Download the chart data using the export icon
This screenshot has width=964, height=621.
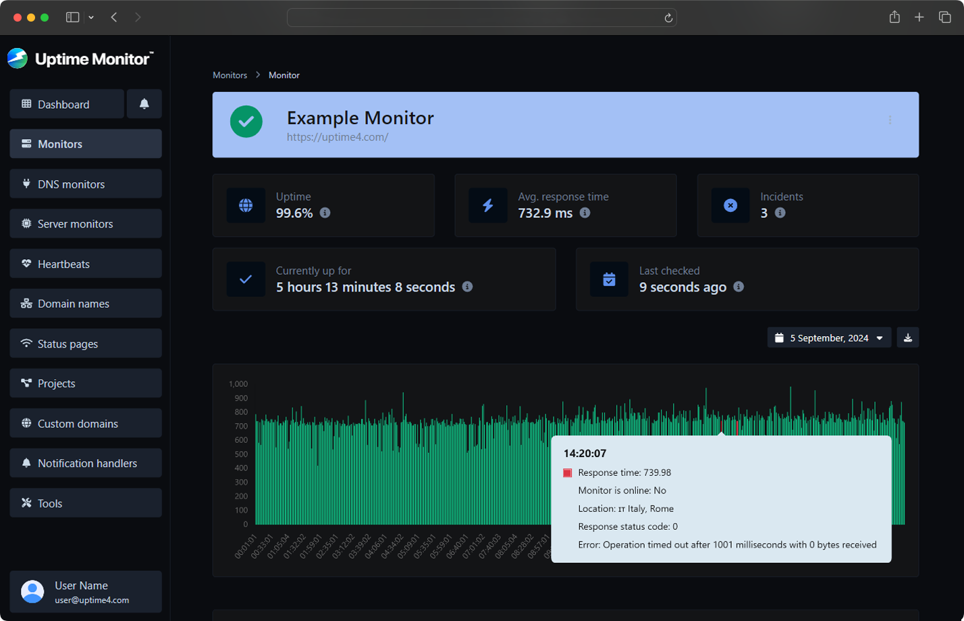point(907,337)
